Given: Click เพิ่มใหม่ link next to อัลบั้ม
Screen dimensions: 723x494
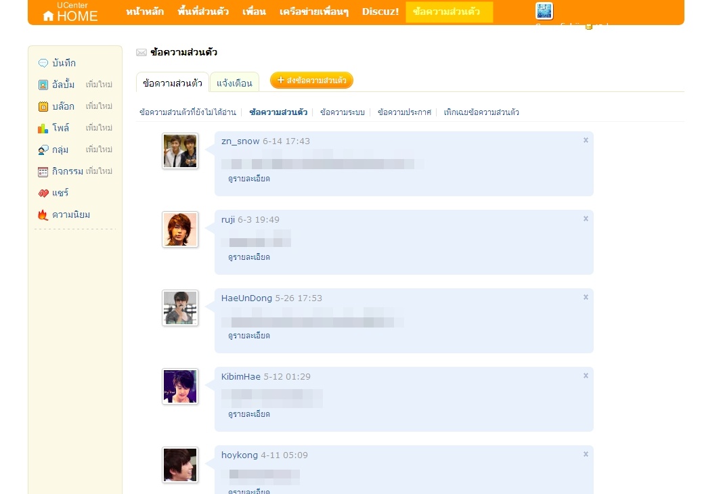Looking at the screenshot, I should pyautogui.click(x=99, y=85).
